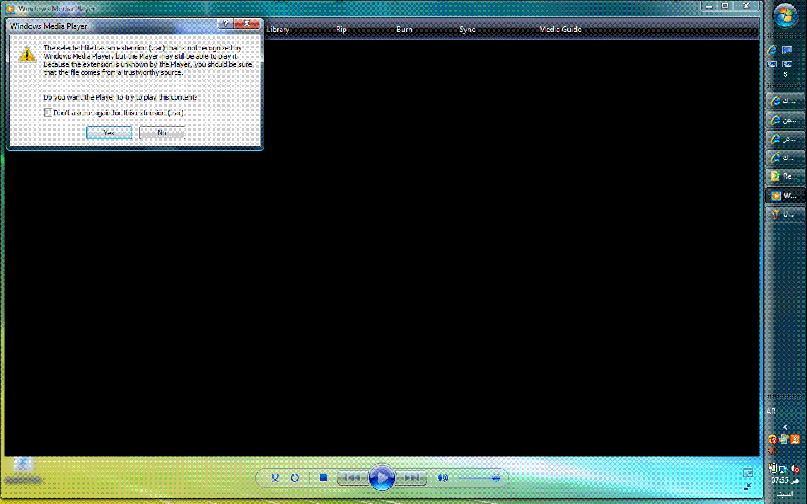807x504 pixels.
Task: Open the Library tab
Action: pyautogui.click(x=278, y=30)
